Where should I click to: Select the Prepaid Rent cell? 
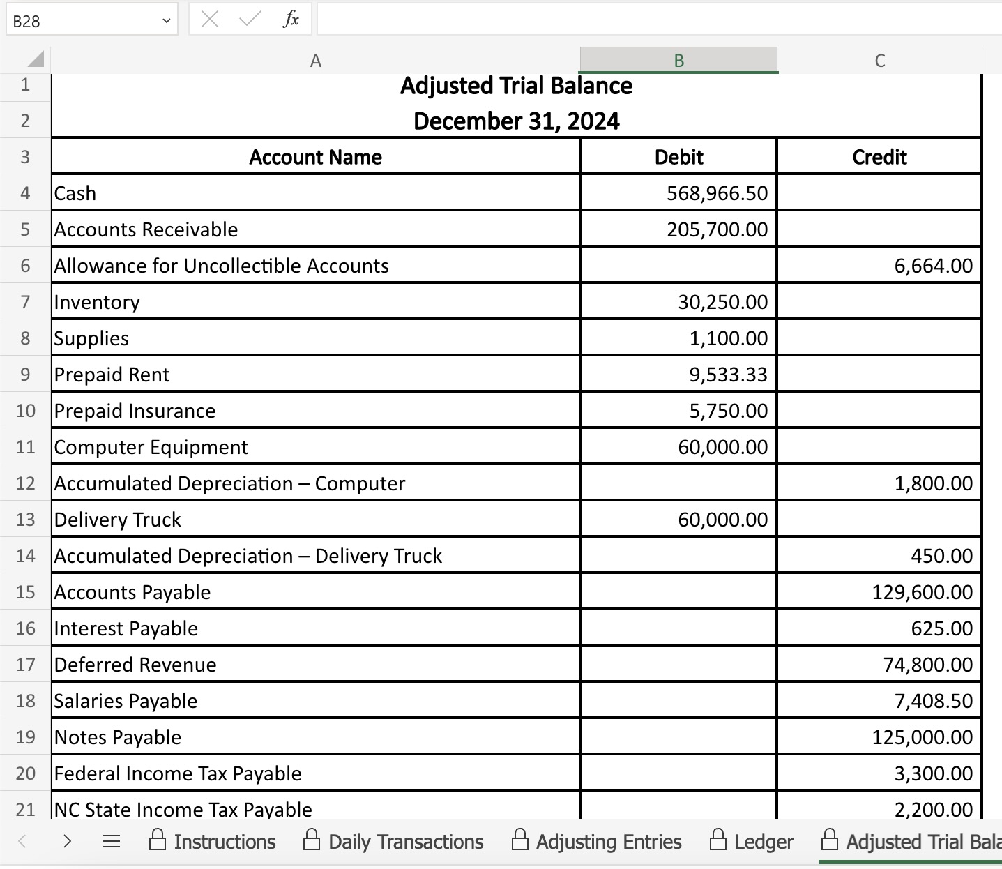pos(315,375)
